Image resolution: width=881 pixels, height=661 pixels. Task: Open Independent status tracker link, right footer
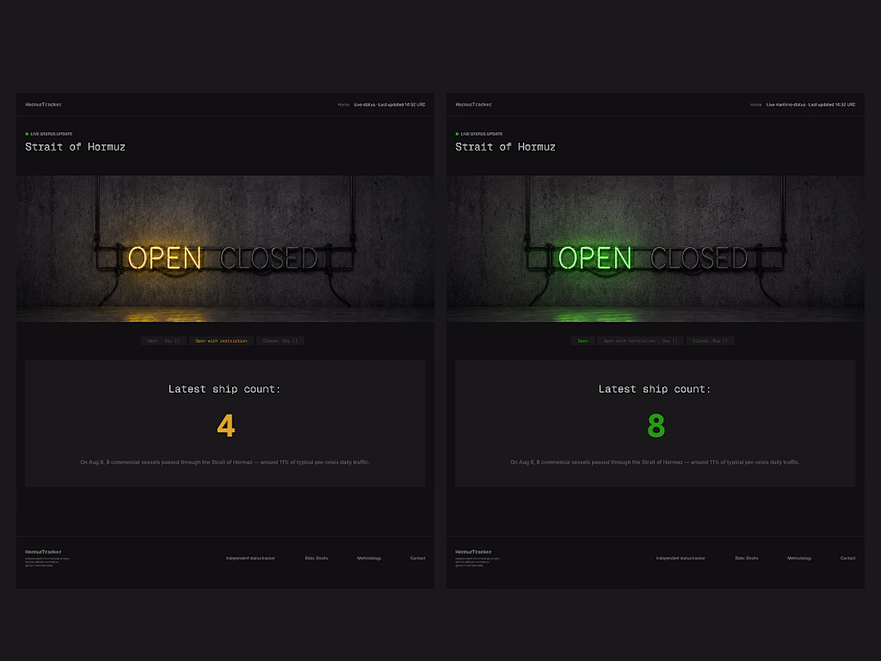tap(681, 558)
